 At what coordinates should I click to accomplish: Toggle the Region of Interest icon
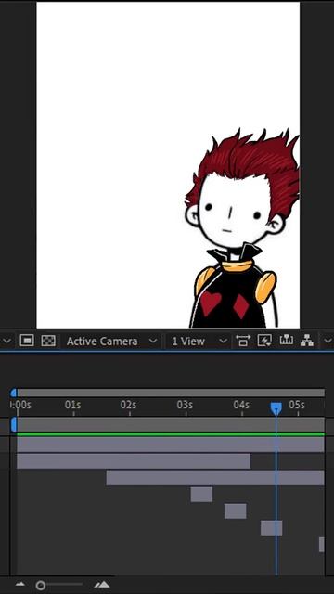[27, 341]
